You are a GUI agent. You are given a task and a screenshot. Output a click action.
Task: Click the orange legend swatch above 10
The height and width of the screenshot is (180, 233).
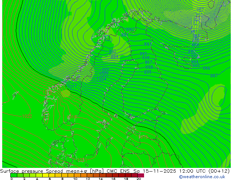point(77,175)
